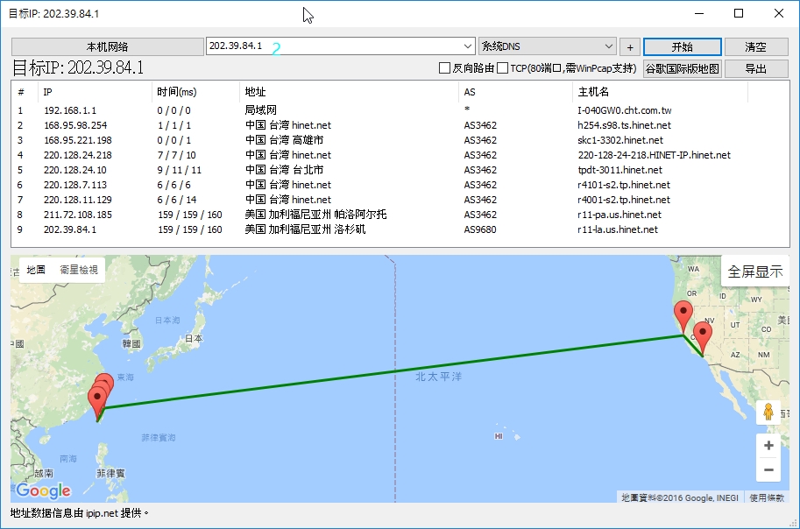Image resolution: width=800 pixels, height=529 pixels.
Task: Click the Palo Alto map marker
Action: (683, 315)
